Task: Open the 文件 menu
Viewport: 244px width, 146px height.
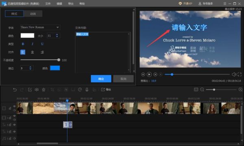Action: 48,4
